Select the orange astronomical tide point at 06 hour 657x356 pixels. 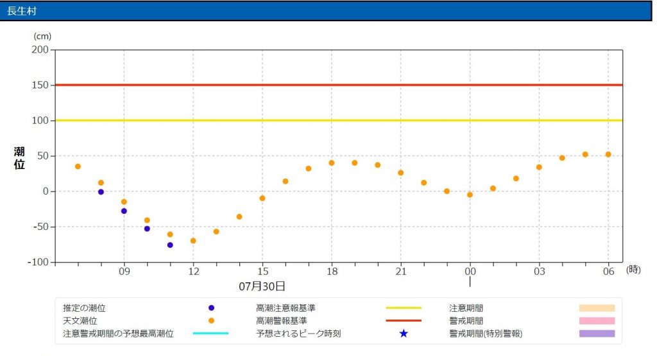point(608,154)
